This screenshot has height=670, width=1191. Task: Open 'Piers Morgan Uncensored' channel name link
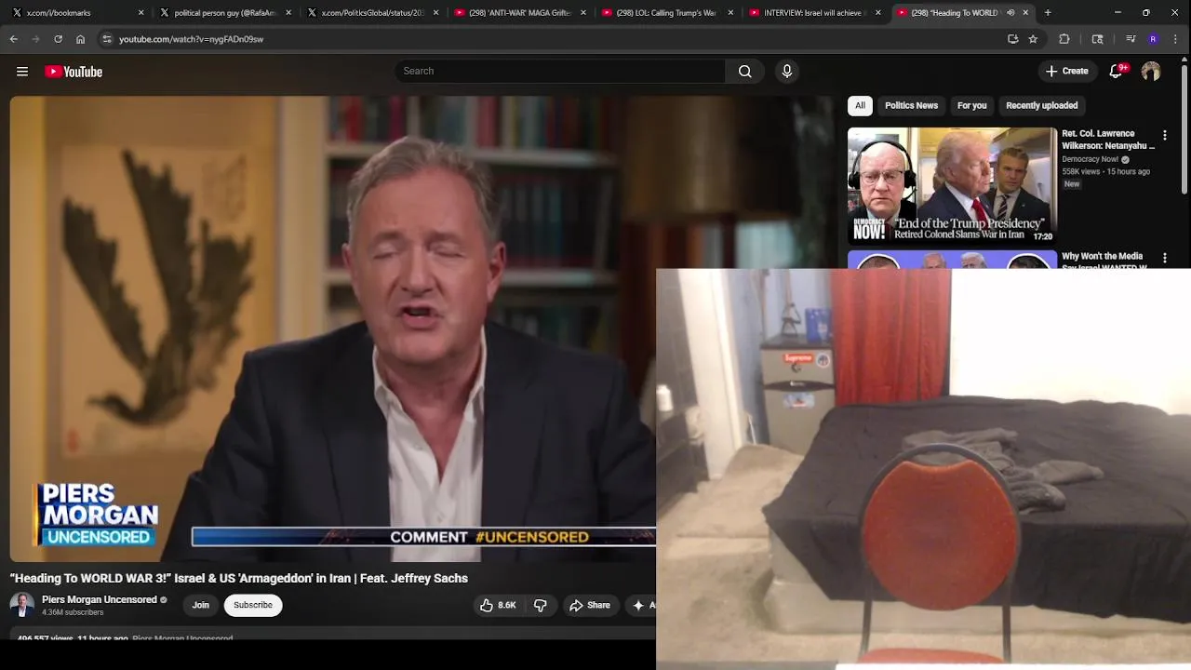coord(100,599)
